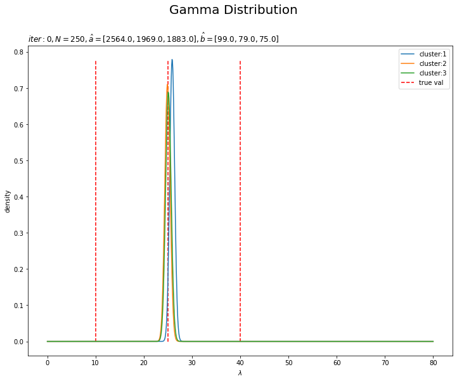Click the y-axis tick label 0.7
This screenshot has width=457, height=381.
coord(18,88)
